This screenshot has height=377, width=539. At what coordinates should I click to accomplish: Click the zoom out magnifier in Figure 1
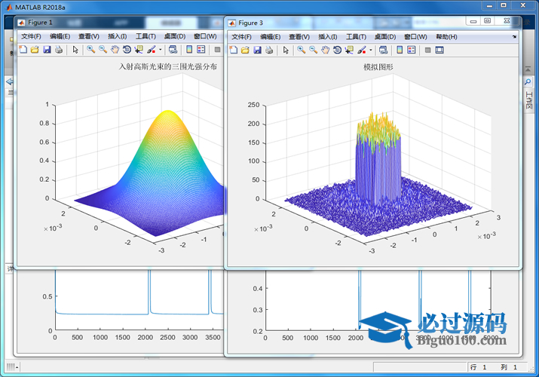click(103, 50)
